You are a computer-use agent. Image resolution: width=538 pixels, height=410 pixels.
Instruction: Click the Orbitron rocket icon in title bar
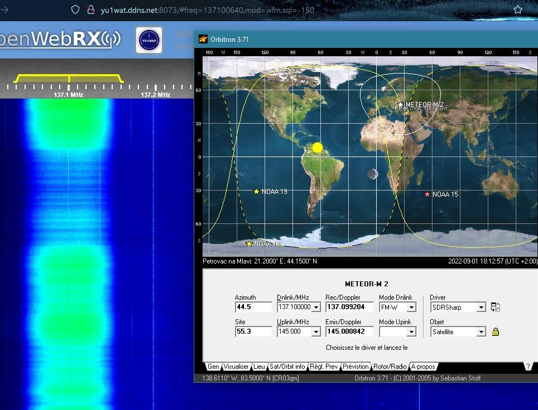coord(203,39)
